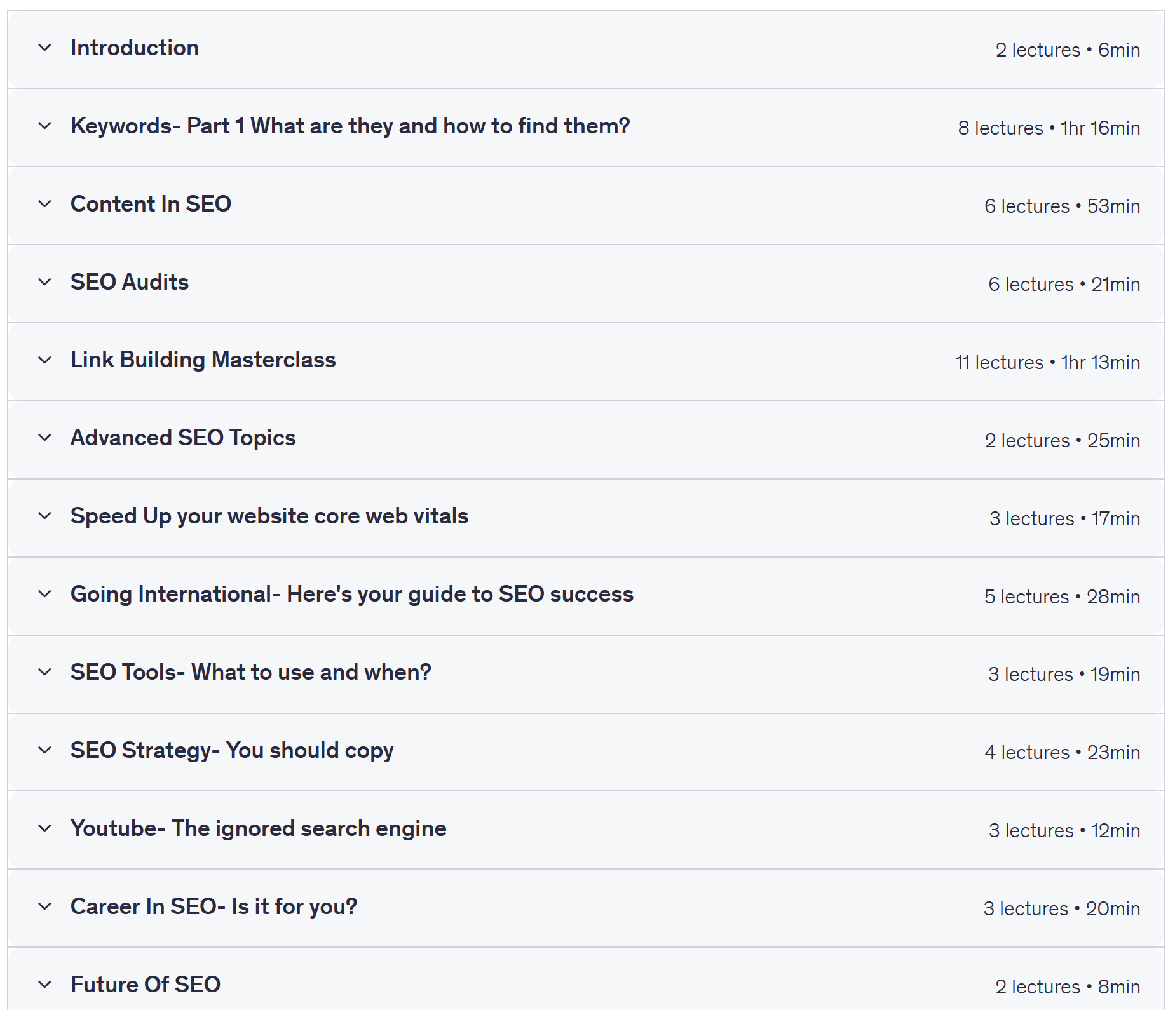Toggle the SEO Audits chevron

[44, 282]
